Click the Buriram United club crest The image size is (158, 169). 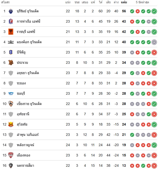tap(11, 11)
